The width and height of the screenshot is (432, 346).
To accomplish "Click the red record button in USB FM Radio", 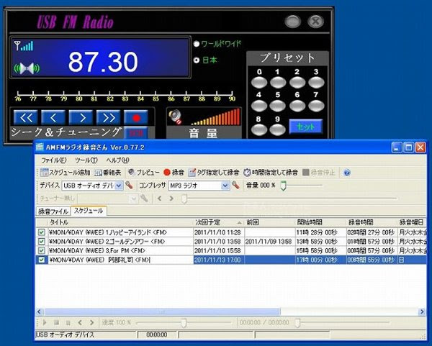I will coord(136,118).
